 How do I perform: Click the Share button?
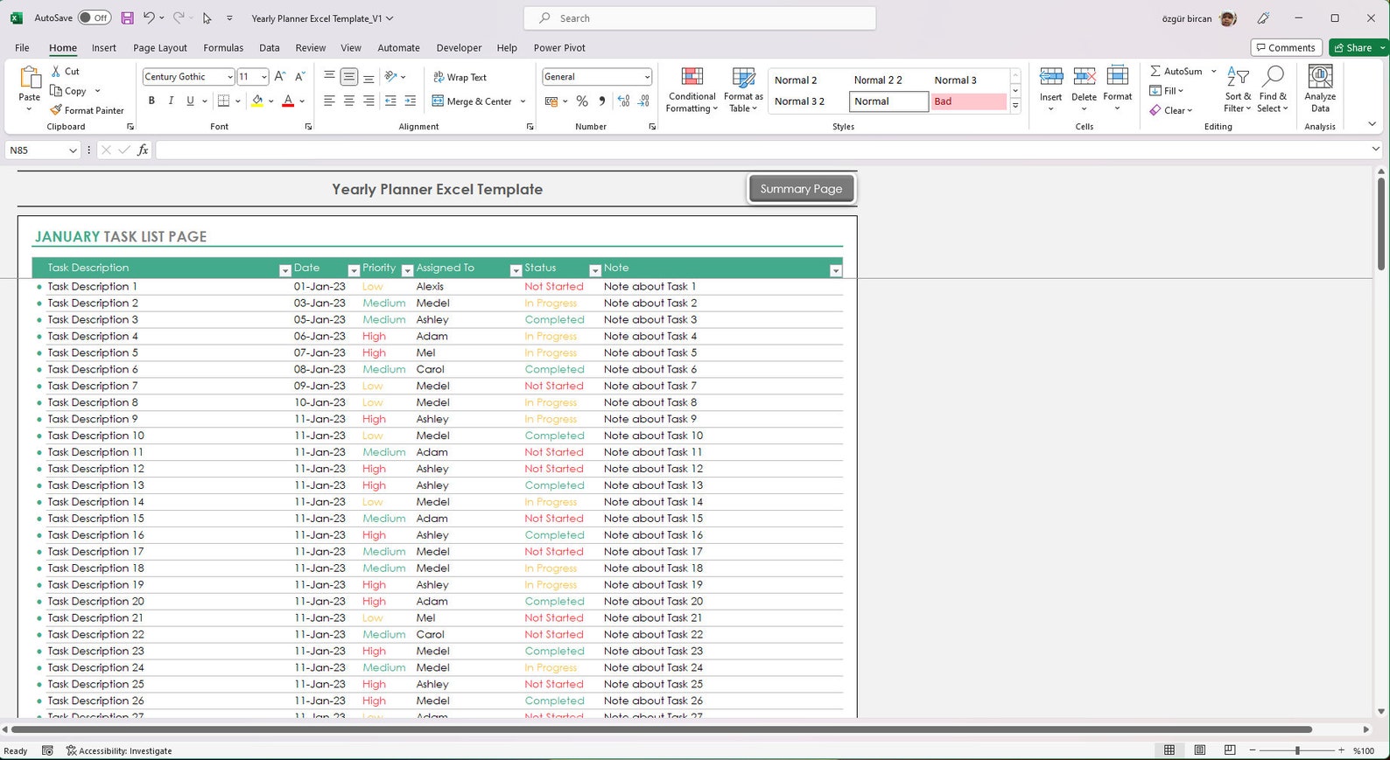pos(1353,47)
